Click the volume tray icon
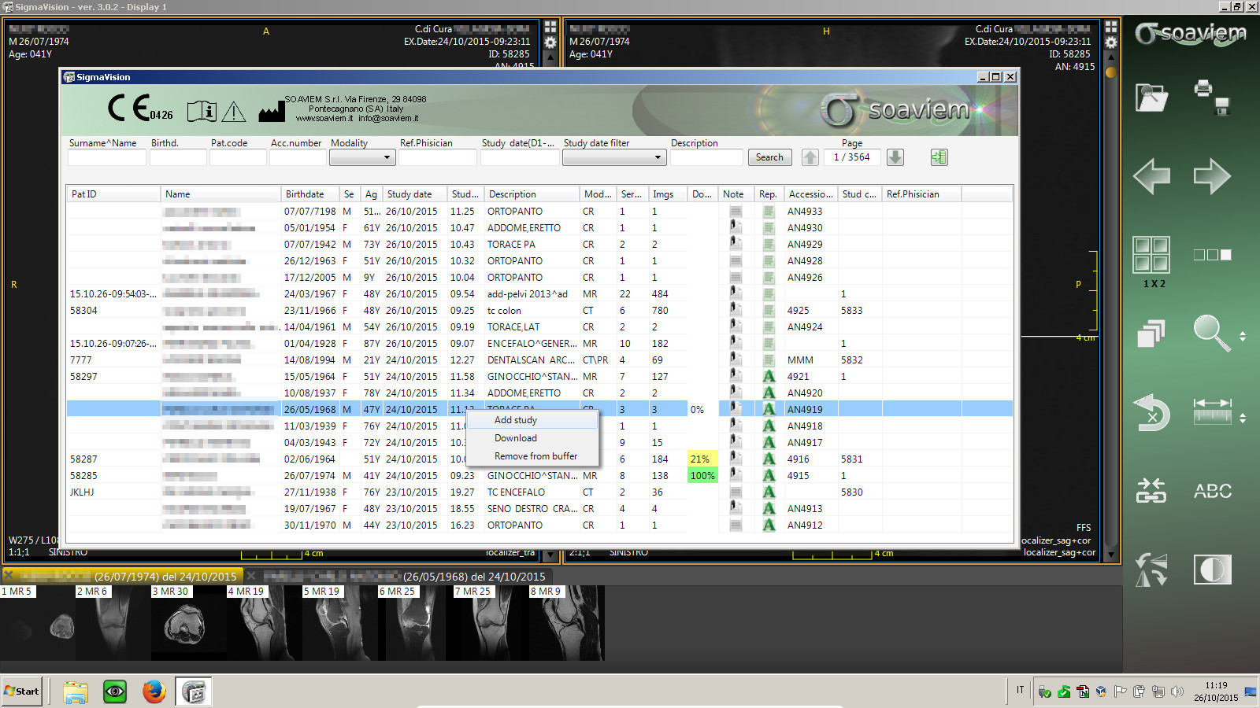The height and width of the screenshot is (708, 1260). 1177,691
